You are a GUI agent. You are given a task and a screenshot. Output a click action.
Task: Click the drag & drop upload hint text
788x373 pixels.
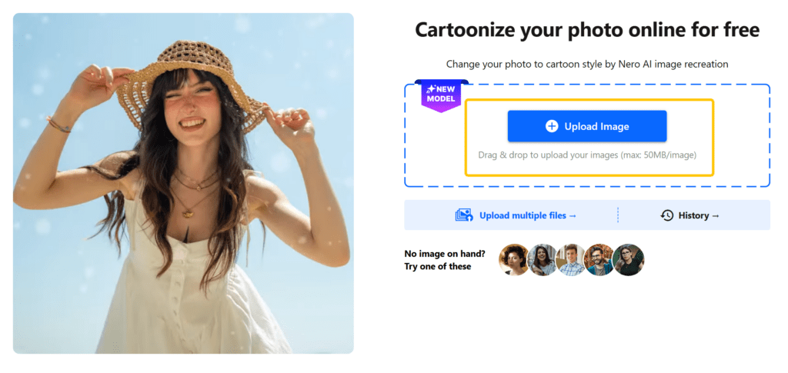587,155
